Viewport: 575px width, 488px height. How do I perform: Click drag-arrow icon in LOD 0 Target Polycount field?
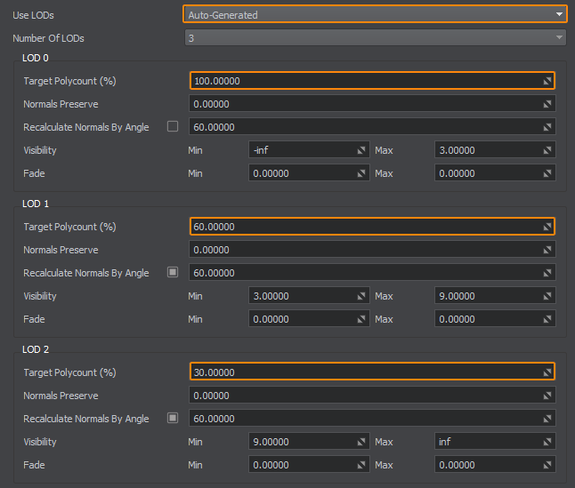(547, 81)
